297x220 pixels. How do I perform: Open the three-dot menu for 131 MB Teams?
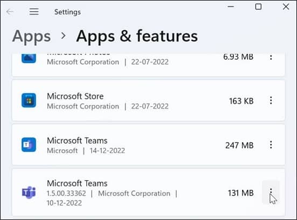coord(271,192)
